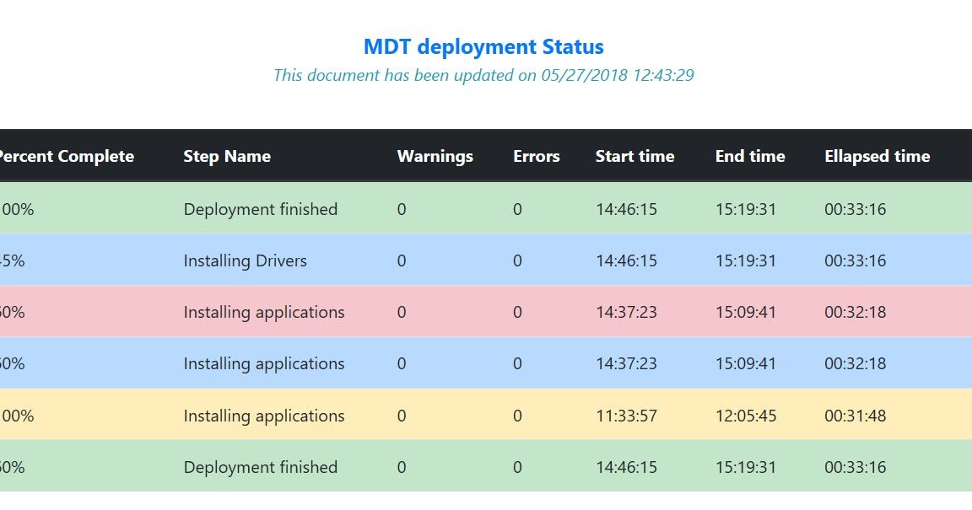972x510 pixels.
Task: Click the 12:05:45 end time cell
Action: (744, 415)
